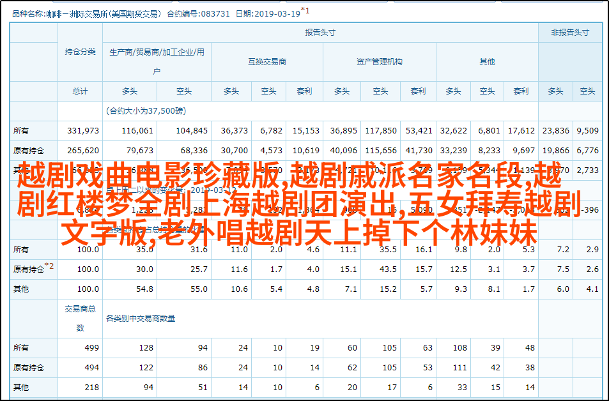Select the 非报告头寸 column group header

coord(570,33)
